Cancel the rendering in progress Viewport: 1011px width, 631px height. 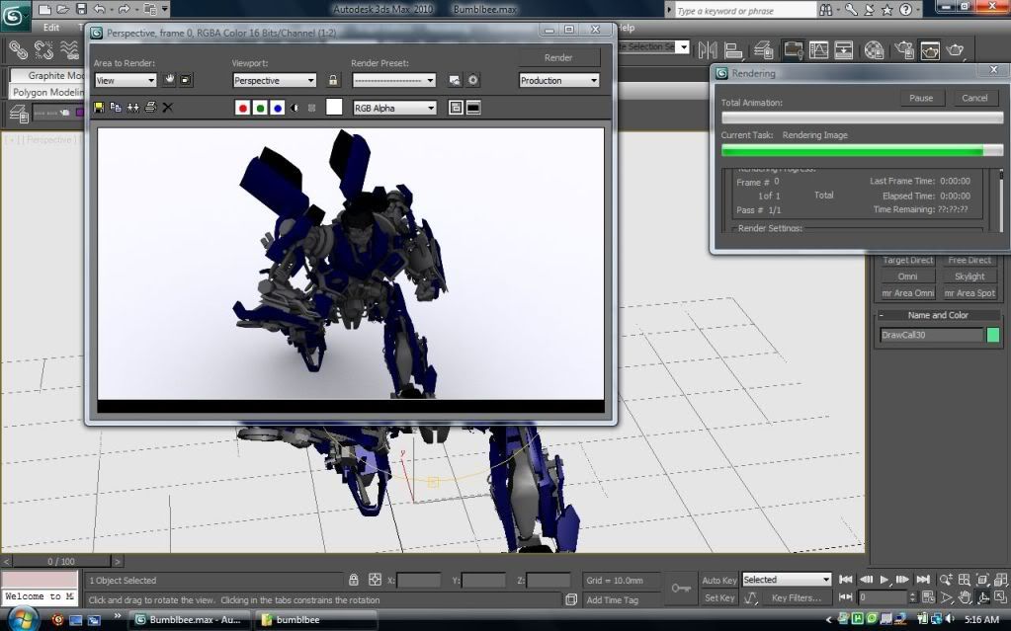coord(974,98)
